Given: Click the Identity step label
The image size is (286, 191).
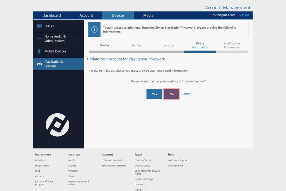Looking at the screenshot, I should click(136, 45).
